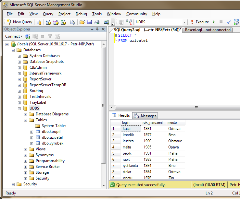Click the blue Parse checkmark icon
Screen dimensions: 240x199
pyautogui.click(x=229, y=22)
